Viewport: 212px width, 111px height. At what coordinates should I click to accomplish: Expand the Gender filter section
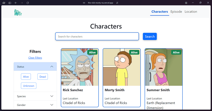tap(35, 105)
